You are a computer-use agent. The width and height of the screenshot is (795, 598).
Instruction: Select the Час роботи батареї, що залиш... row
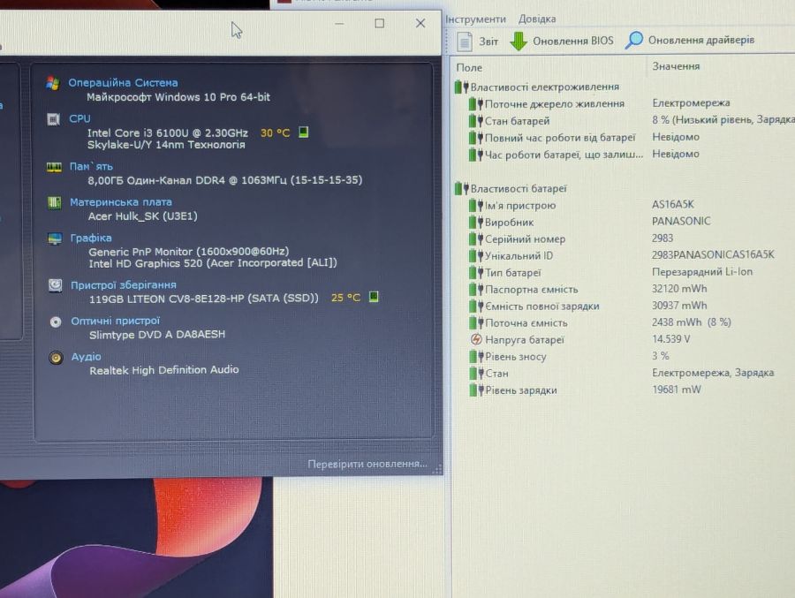click(624, 155)
